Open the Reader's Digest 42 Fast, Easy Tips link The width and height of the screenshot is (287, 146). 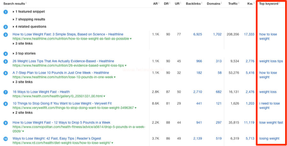coord(57,138)
